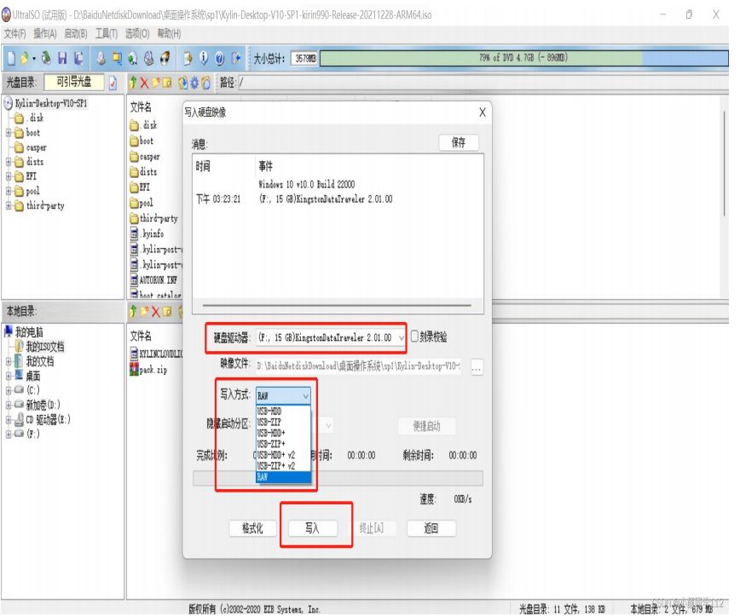
Task: Select Kylin-Desktop-V10-SP1 root tree item
Action: click(x=51, y=103)
